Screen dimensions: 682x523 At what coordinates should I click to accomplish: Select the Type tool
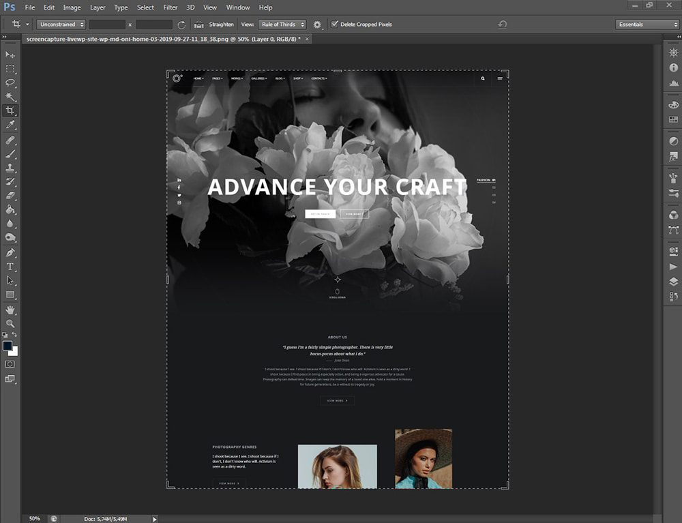coord(10,267)
